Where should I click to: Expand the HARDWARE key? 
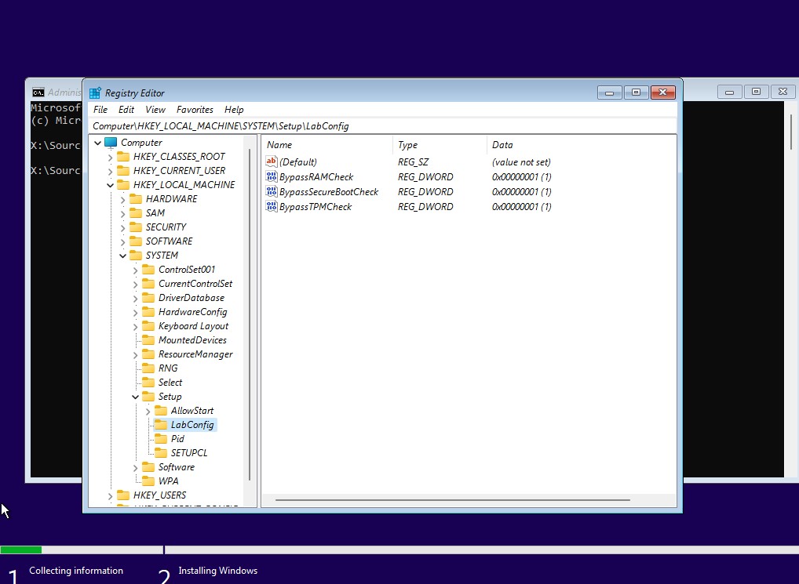tap(122, 199)
